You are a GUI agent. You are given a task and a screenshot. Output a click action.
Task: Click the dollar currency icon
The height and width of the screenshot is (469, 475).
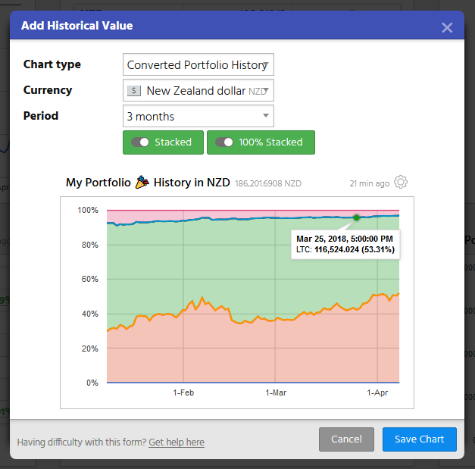pyautogui.click(x=134, y=91)
